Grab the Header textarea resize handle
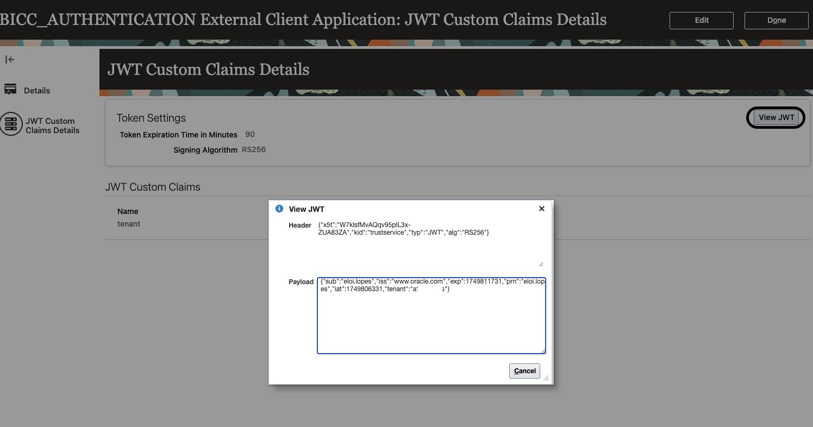Image resolution: width=813 pixels, height=427 pixels. 541,263
